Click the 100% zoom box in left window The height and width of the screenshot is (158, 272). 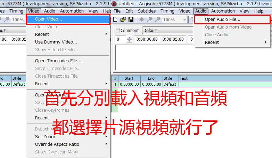pos(18,19)
